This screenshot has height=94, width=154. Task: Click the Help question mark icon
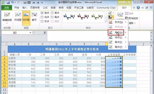coord(138,8)
